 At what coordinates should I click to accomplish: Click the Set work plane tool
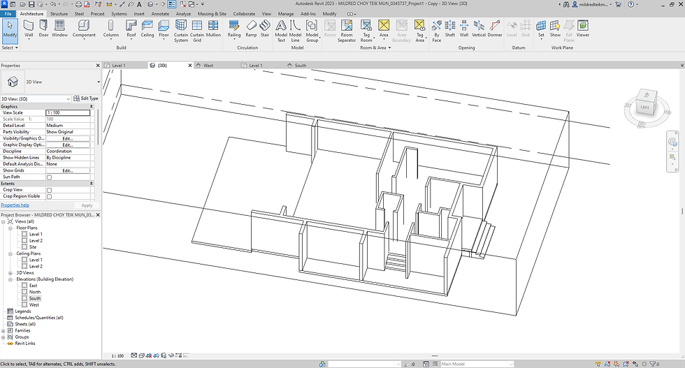541,29
